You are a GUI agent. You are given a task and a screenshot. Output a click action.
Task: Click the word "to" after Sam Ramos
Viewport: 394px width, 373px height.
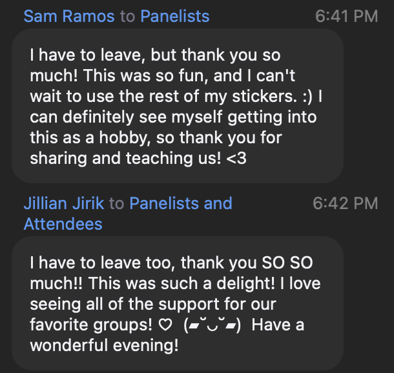127,15
